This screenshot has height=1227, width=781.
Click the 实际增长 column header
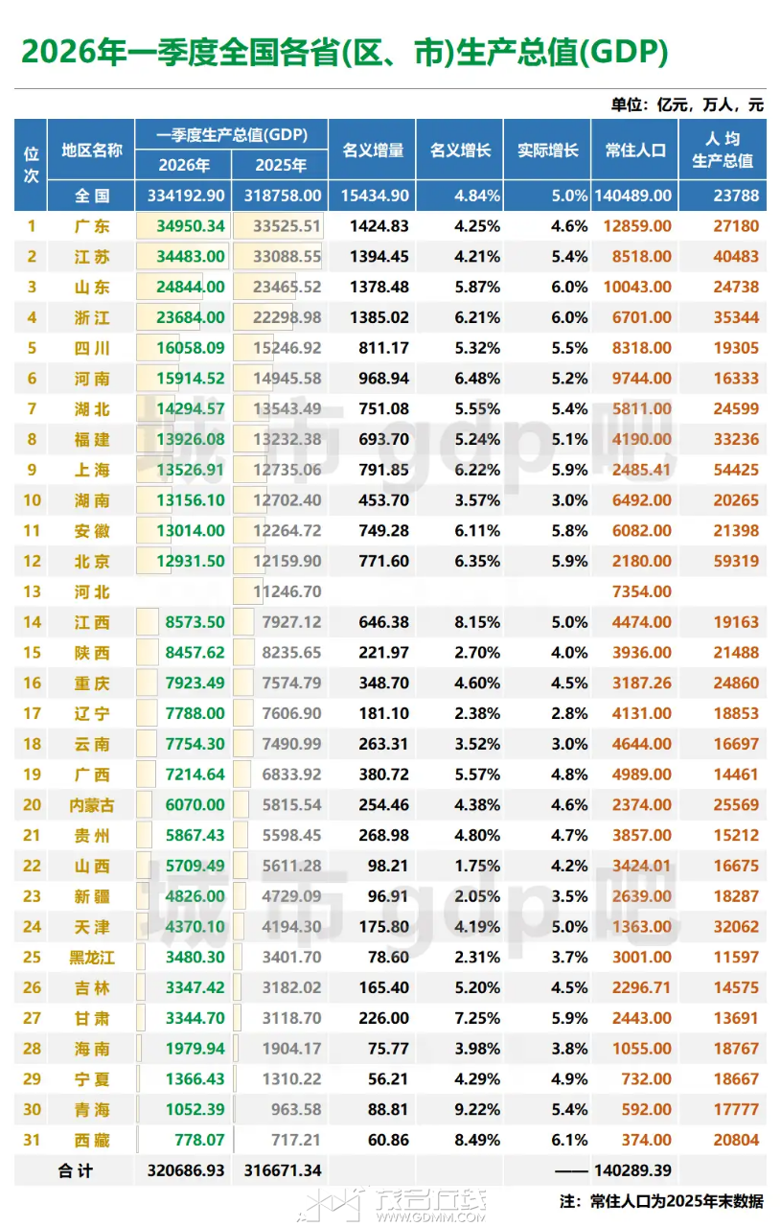tap(547, 150)
